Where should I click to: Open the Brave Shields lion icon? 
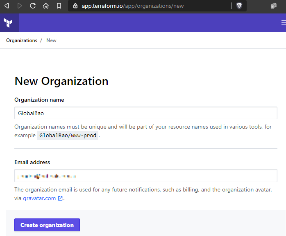pos(239,6)
